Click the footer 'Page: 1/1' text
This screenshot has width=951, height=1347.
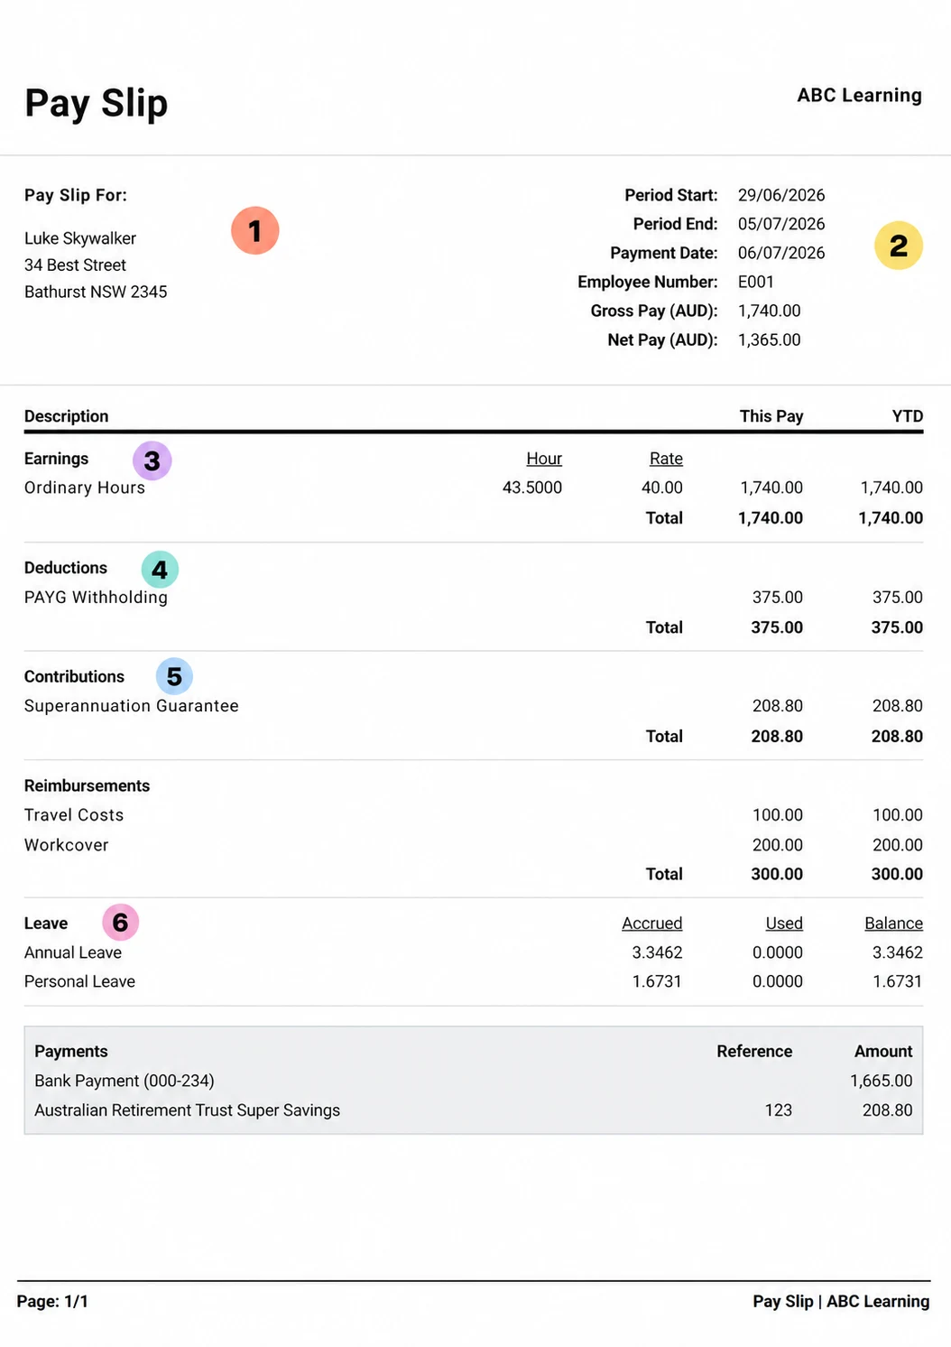click(x=52, y=1302)
